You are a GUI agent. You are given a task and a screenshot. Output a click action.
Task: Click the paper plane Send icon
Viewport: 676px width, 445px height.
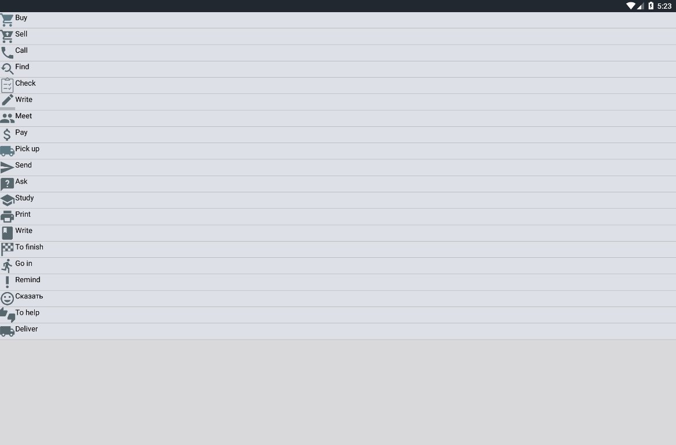7,167
